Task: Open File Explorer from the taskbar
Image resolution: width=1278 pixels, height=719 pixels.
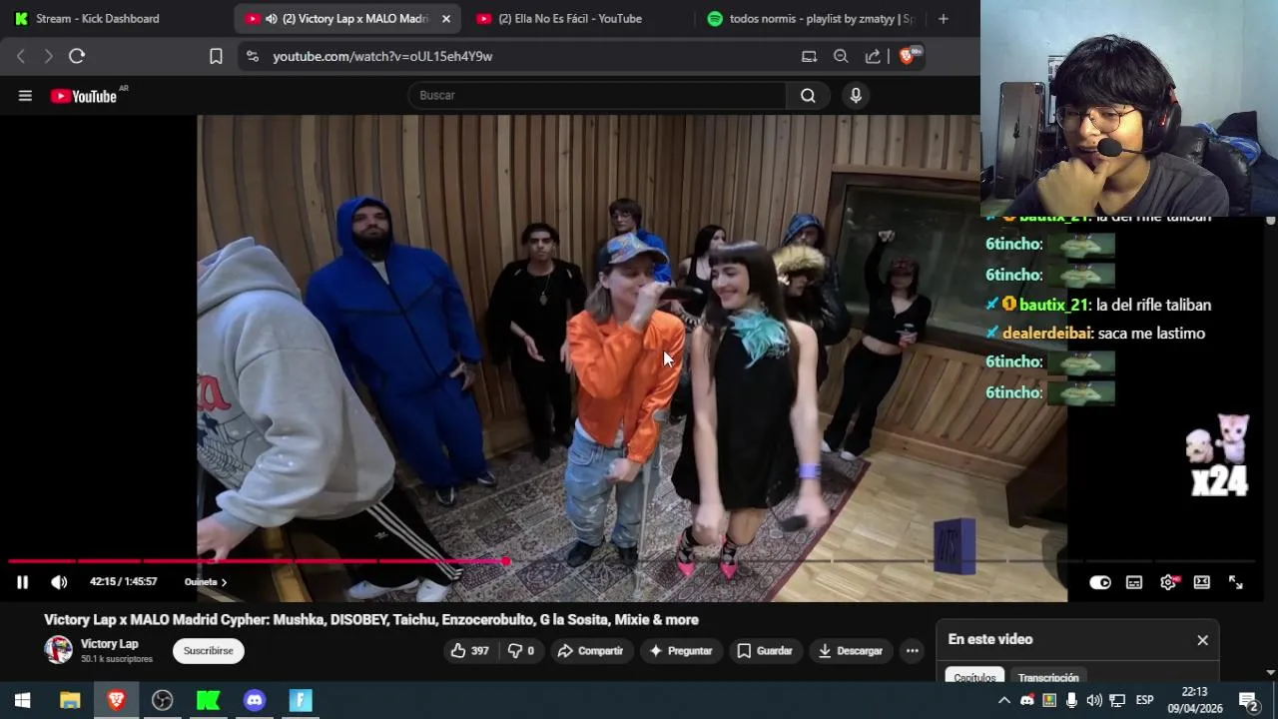Action: 70,701
